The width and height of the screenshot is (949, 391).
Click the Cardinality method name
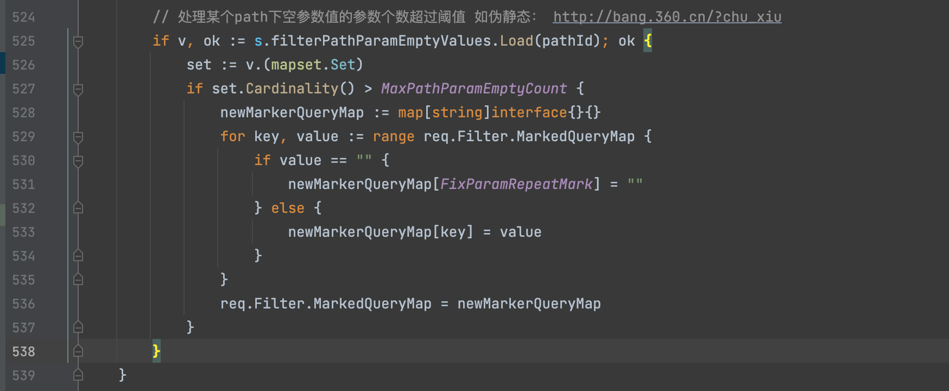coord(292,89)
